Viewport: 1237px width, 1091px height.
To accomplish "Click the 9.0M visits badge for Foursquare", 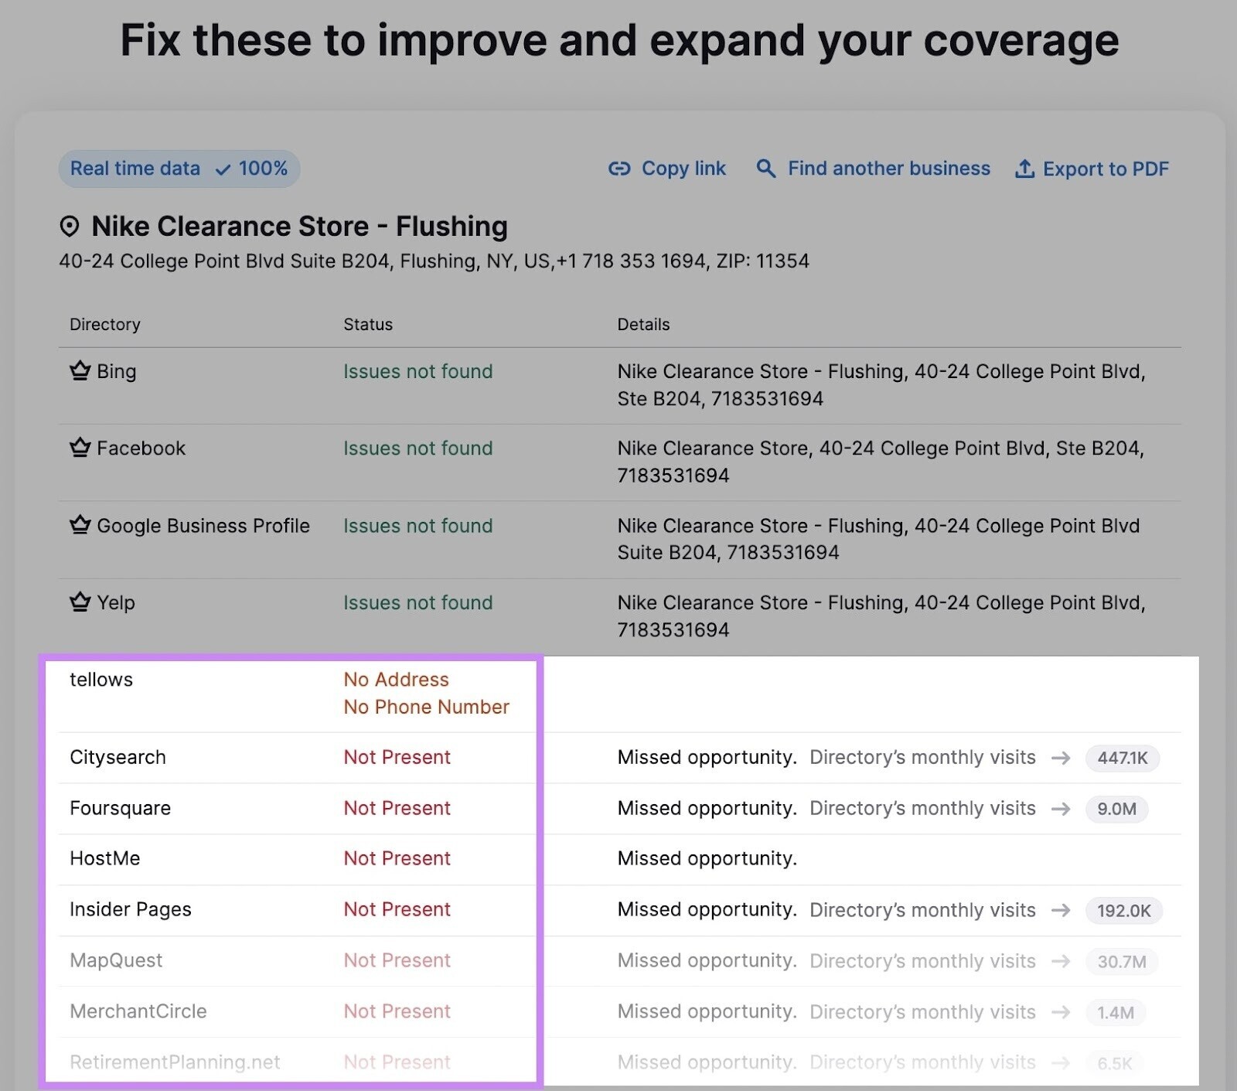I will click(1116, 809).
